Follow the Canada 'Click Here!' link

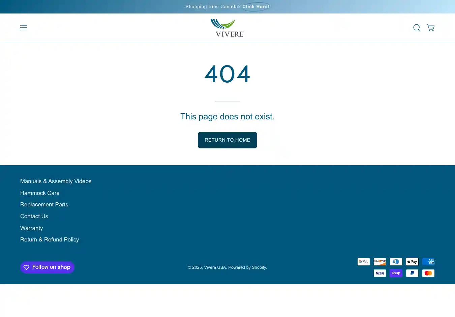click(255, 7)
